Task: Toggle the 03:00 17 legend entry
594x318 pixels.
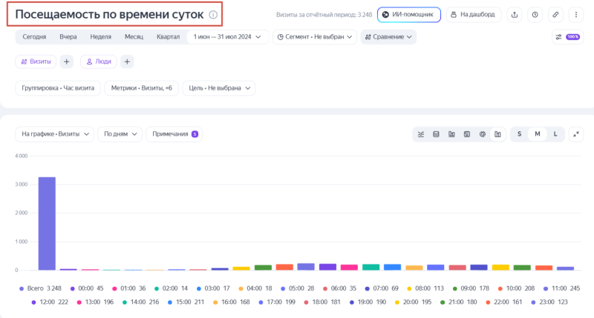Action: (213, 288)
